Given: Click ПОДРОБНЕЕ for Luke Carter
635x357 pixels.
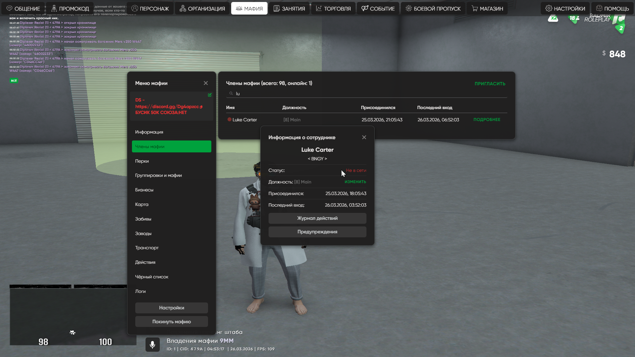Looking at the screenshot, I should [487, 120].
